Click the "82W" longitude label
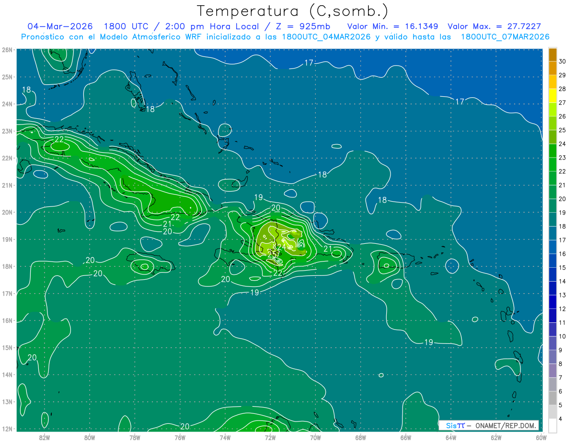Screen dimensions: 575x444 point(45,437)
